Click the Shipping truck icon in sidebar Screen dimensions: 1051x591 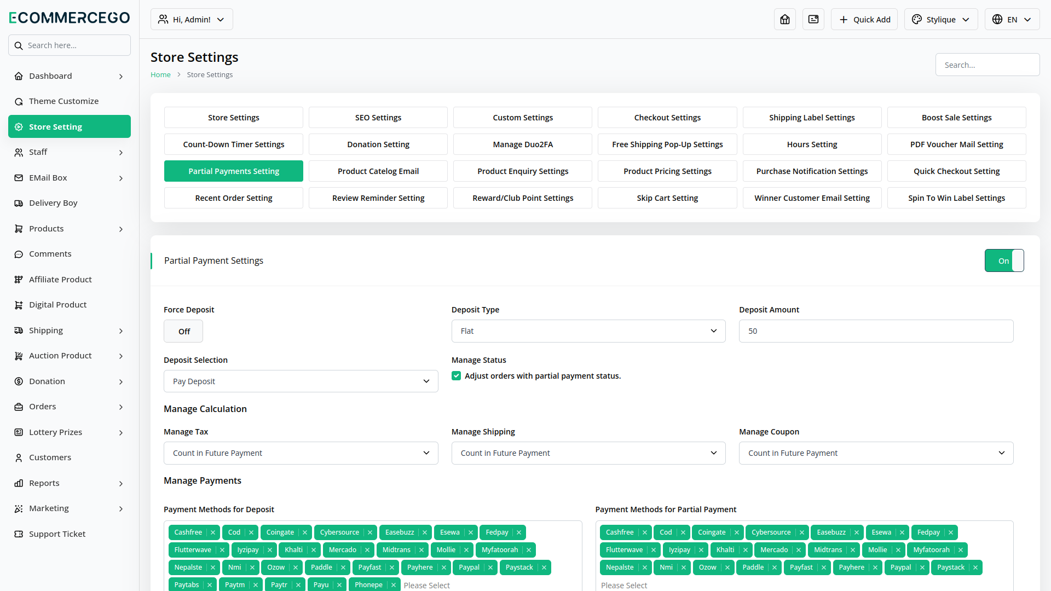pos(19,331)
